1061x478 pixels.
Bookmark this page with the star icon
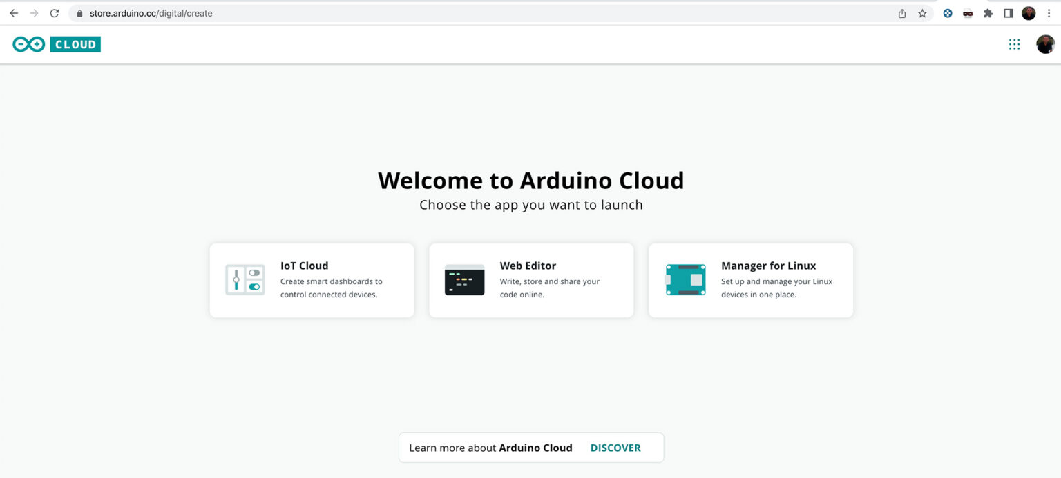[922, 13]
